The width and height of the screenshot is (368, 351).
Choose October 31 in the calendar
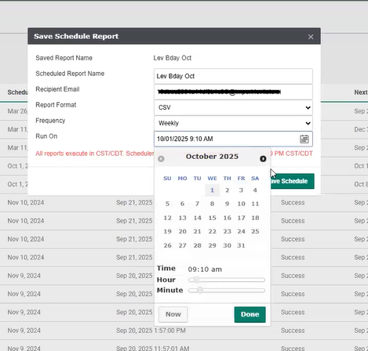[x=241, y=245]
